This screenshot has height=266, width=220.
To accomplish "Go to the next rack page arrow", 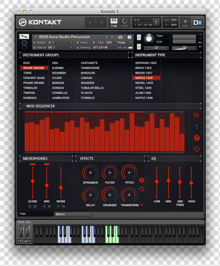I will click(x=102, y=22).
